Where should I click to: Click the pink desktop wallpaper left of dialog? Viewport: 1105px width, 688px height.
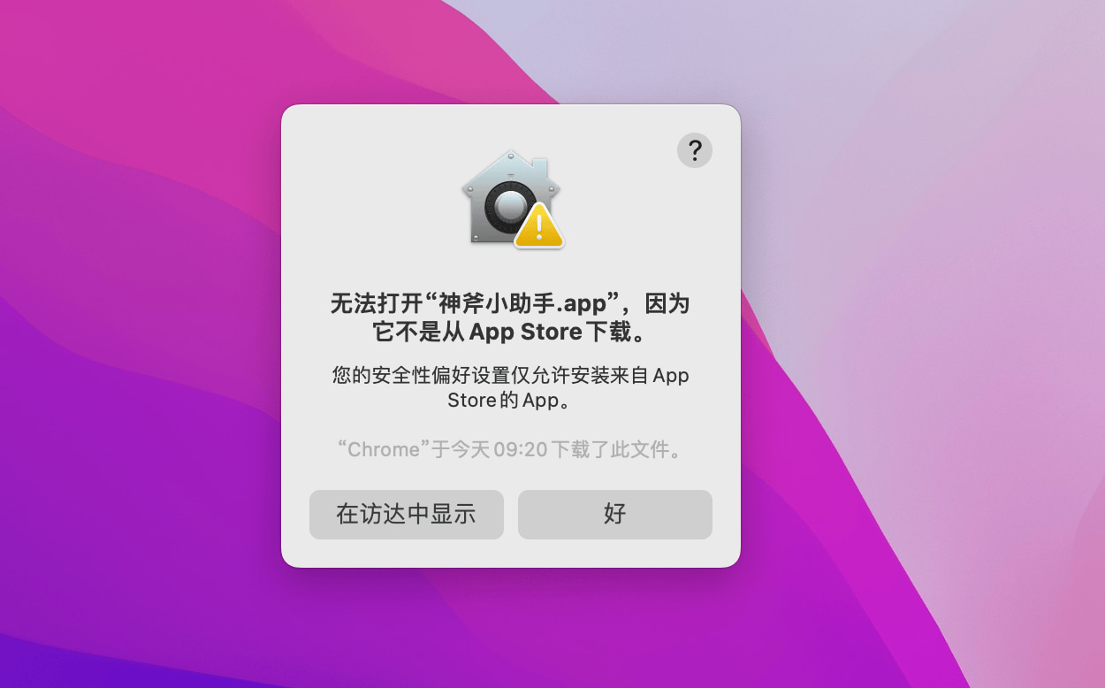pos(133,177)
